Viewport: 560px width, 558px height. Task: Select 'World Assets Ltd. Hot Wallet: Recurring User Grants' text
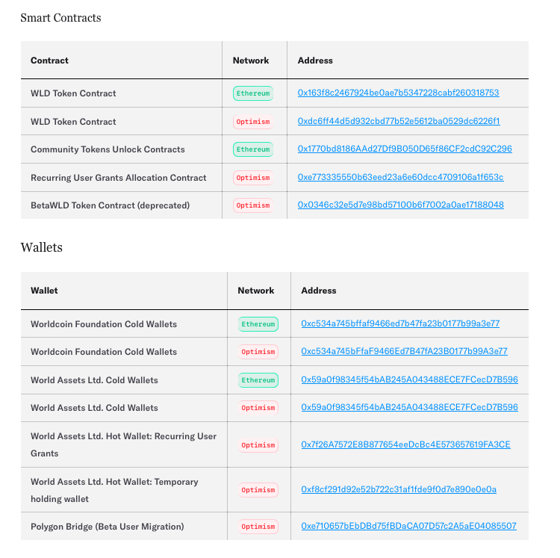coord(123,444)
